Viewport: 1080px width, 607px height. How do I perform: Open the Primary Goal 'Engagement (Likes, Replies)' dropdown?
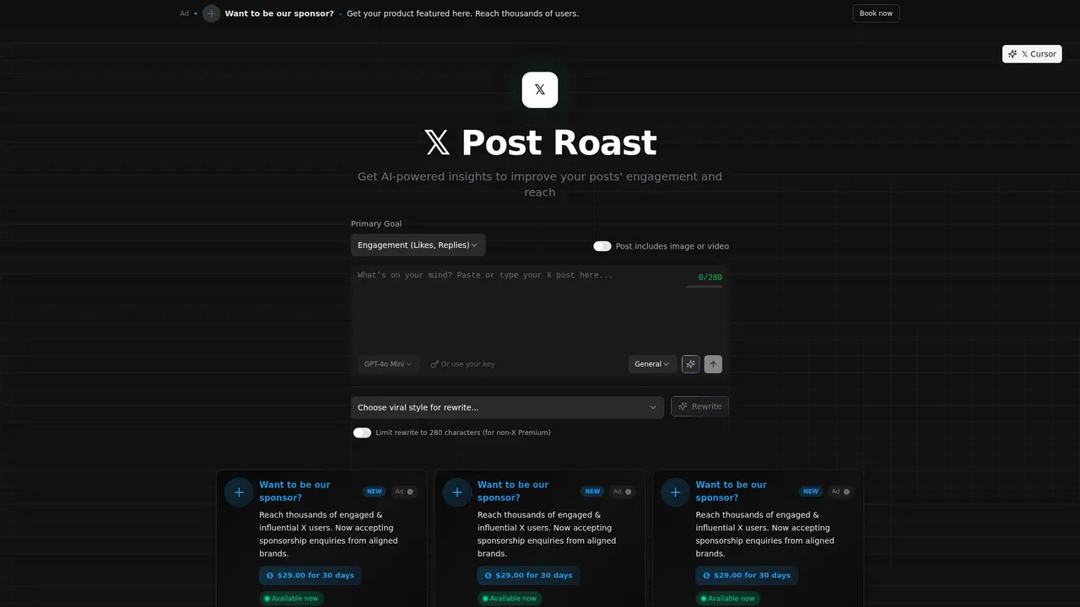pyautogui.click(x=418, y=245)
